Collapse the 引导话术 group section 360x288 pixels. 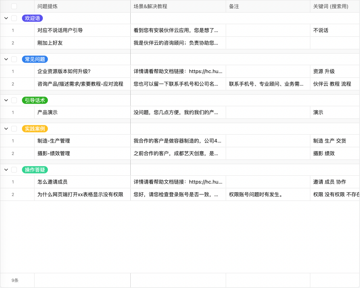coord(6,100)
